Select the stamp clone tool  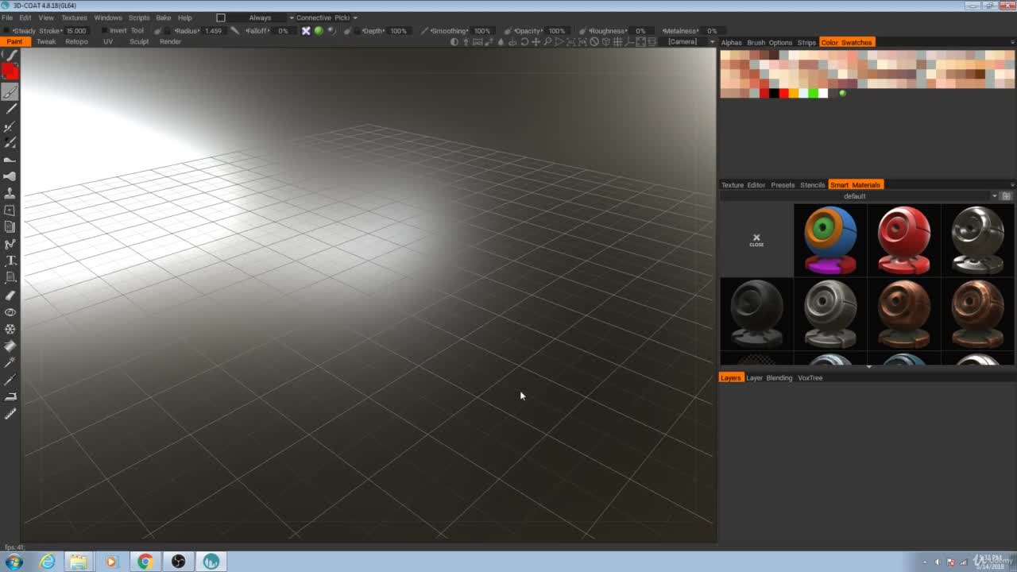[x=10, y=193]
